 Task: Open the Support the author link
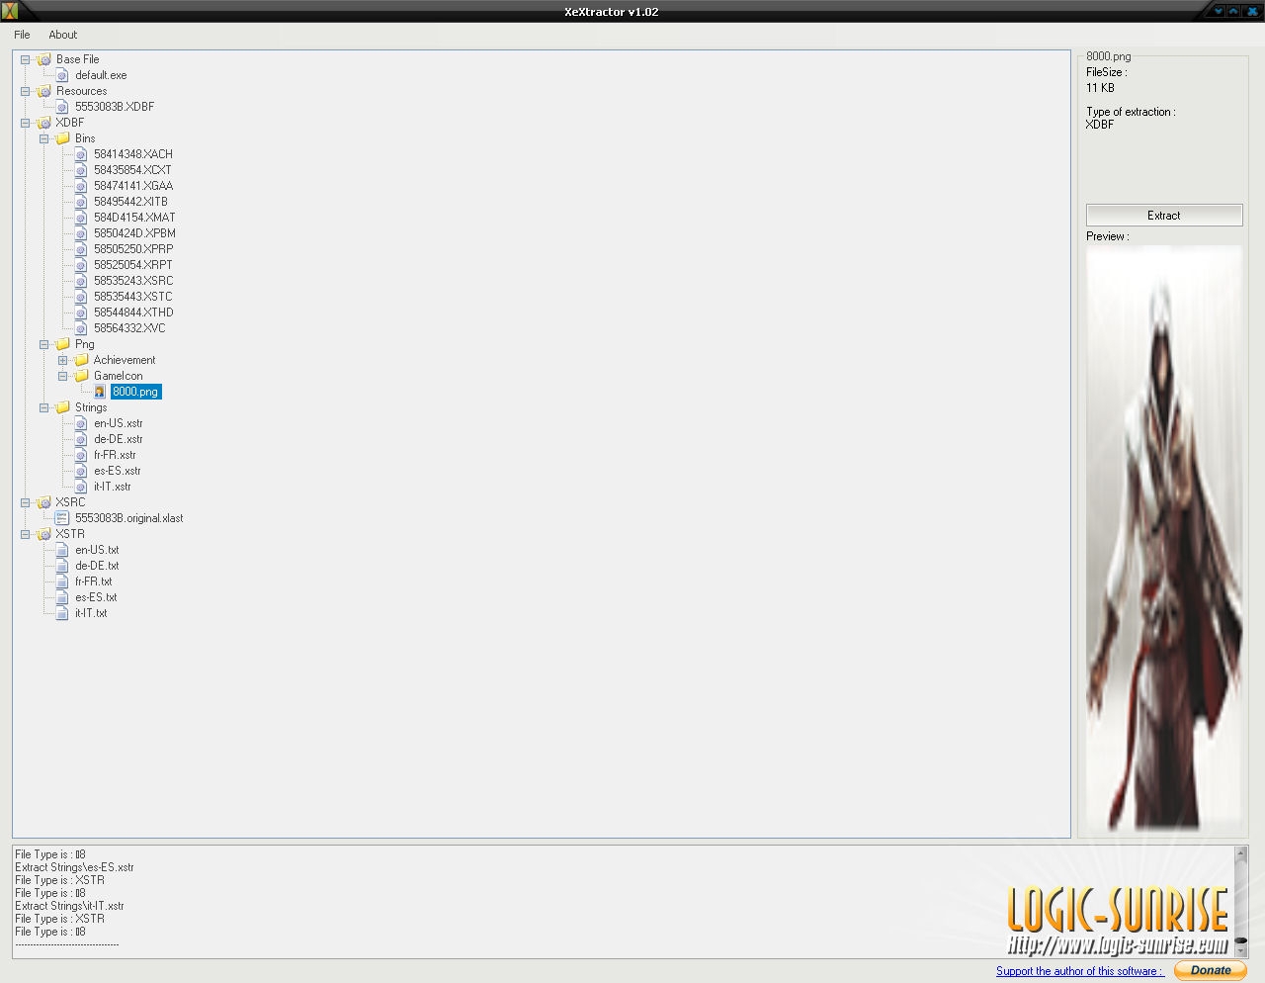point(1079,971)
